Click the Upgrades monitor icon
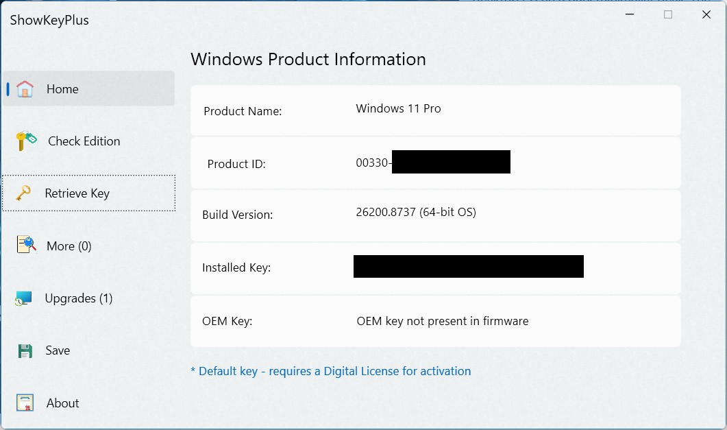This screenshot has width=727, height=430. tap(23, 298)
